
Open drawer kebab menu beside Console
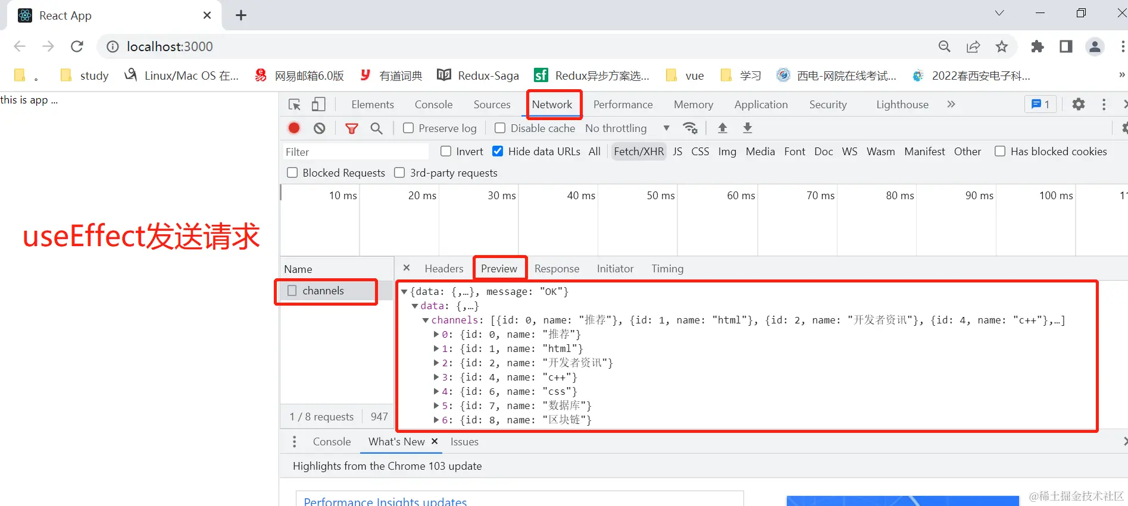point(294,442)
